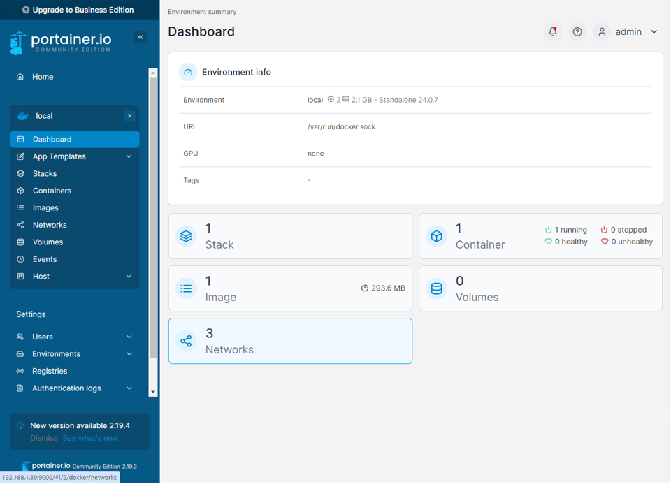Click the Upgrade to Business Edition button
Viewport: 671px width, 484px height.
(79, 10)
